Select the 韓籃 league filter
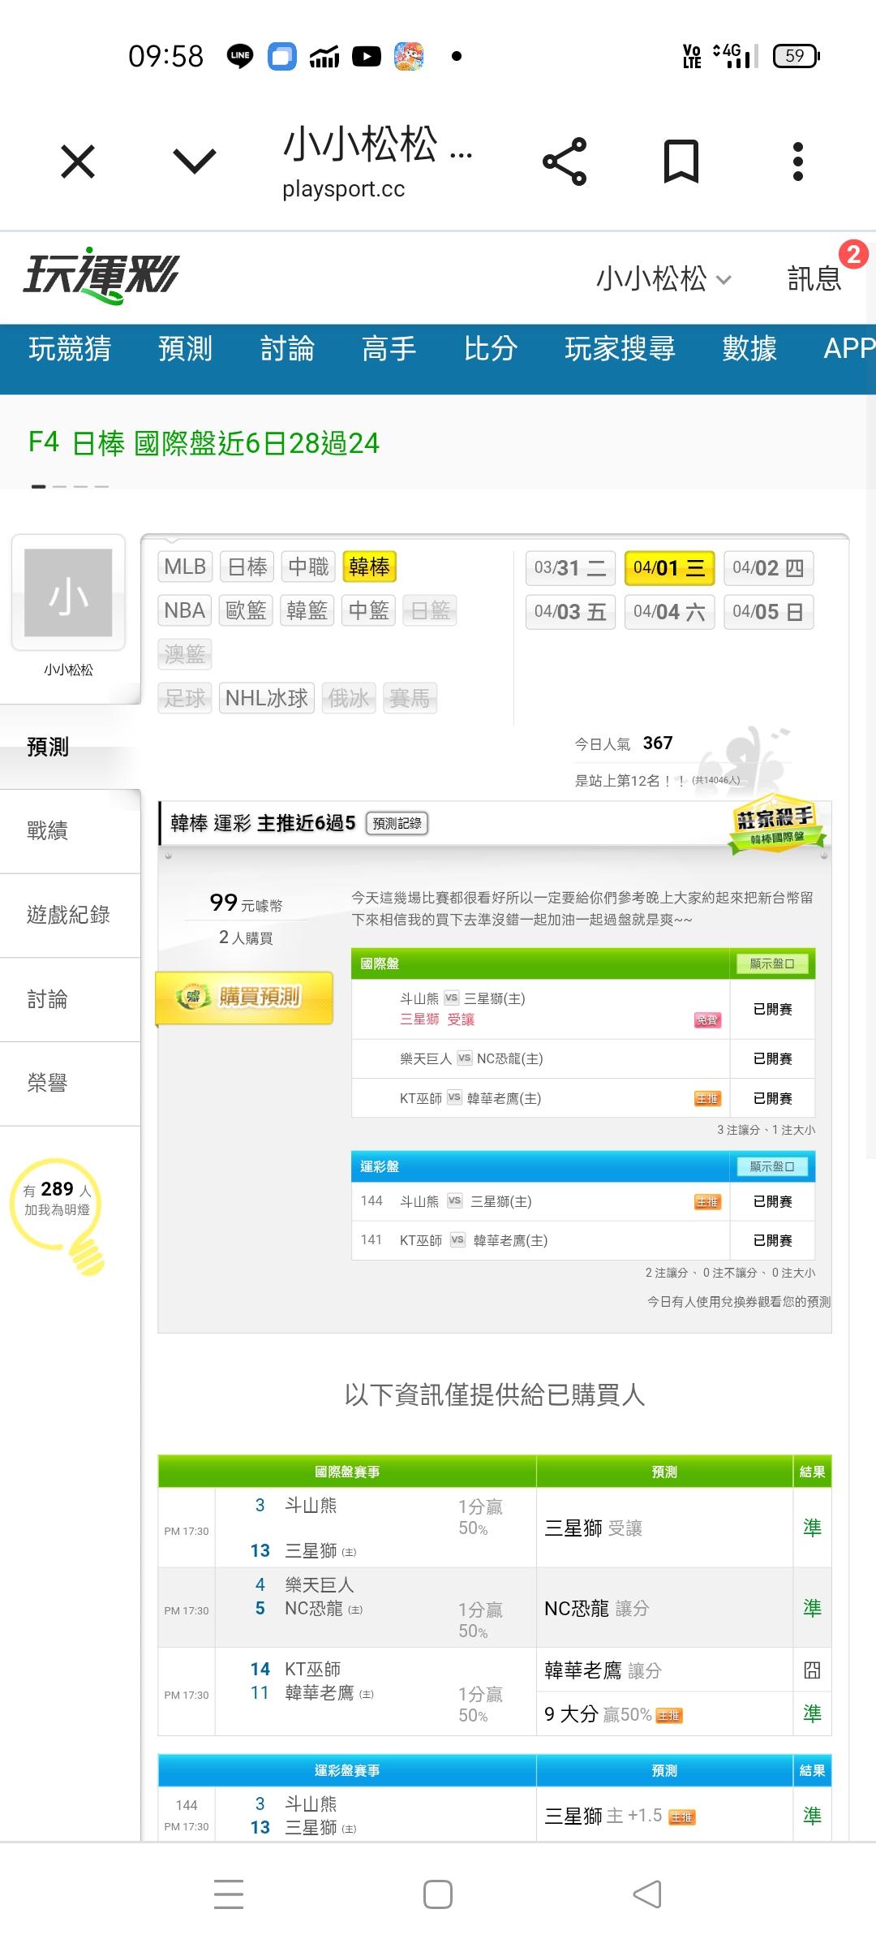This screenshot has height=1948, width=876. 307,610
